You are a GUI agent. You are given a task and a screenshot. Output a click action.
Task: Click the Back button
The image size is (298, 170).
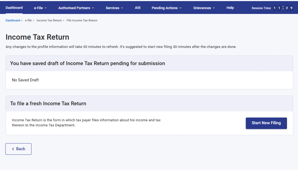[18, 149]
